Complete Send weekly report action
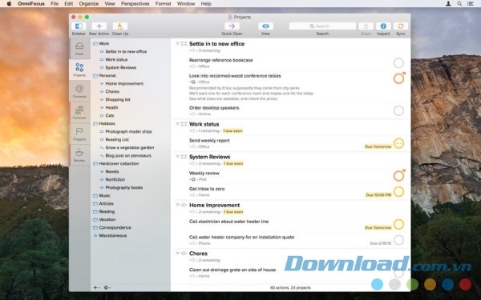This screenshot has height=300, width=481. pos(398,143)
